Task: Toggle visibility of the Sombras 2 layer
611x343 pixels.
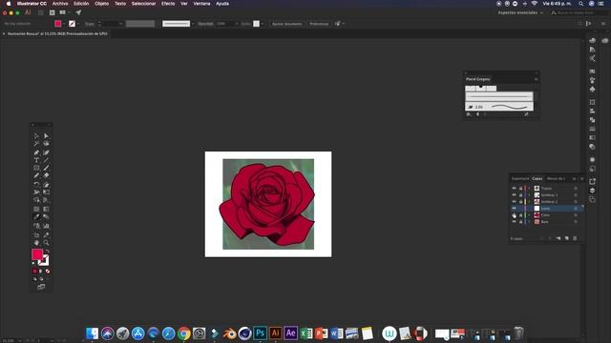Action: [514, 201]
